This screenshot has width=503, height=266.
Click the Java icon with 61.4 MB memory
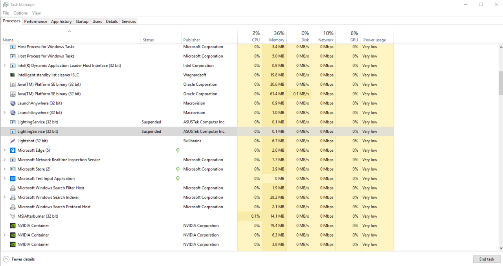pos(13,94)
